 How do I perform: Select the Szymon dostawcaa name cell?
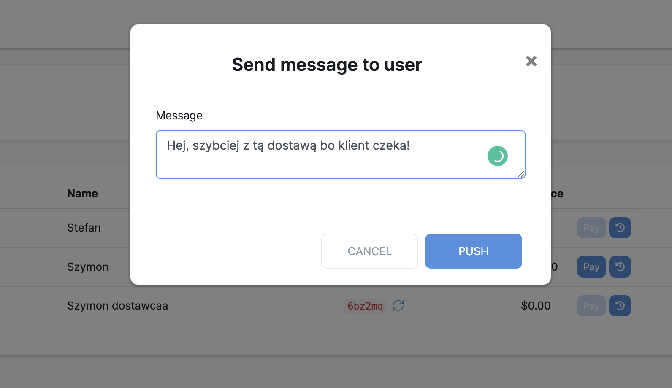tap(117, 306)
